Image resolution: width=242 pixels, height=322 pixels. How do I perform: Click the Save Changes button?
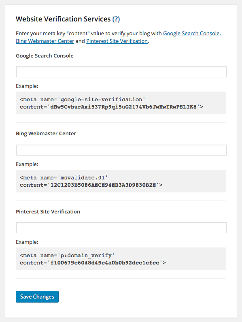point(37,296)
